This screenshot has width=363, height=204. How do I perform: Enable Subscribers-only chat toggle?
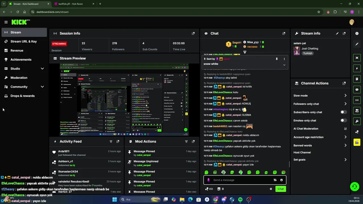[x=343, y=112]
